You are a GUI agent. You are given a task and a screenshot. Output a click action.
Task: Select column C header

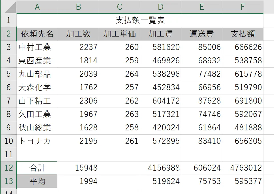coord(119,7)
